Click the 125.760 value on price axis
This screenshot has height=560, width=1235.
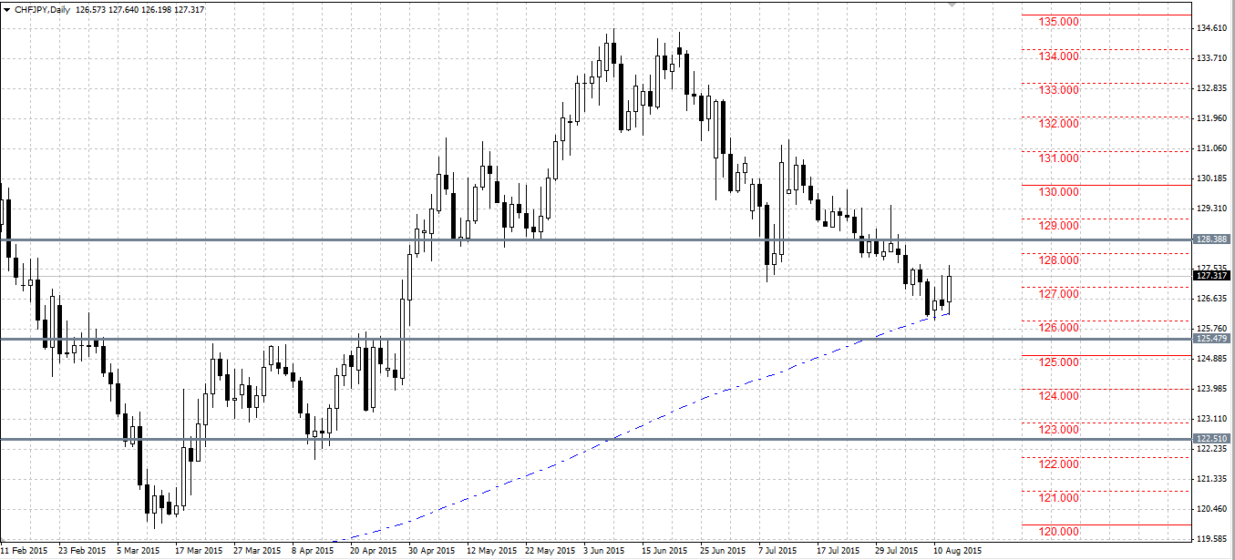(1211, 328)
